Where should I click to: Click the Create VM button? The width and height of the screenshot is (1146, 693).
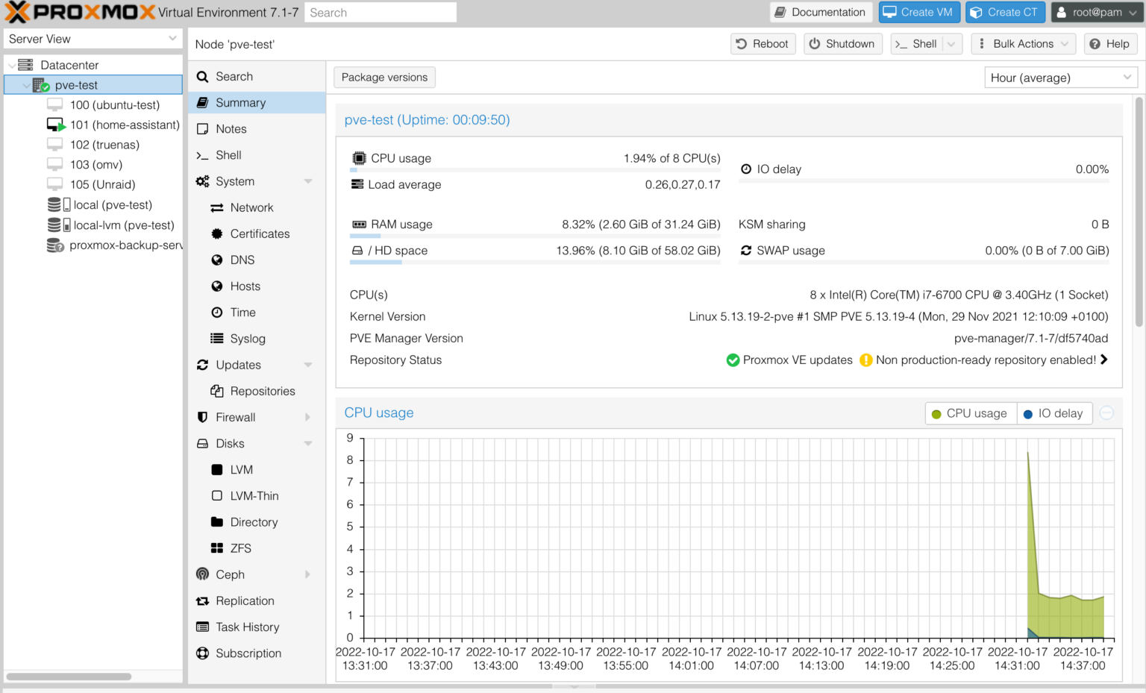(x=919, y=12)
